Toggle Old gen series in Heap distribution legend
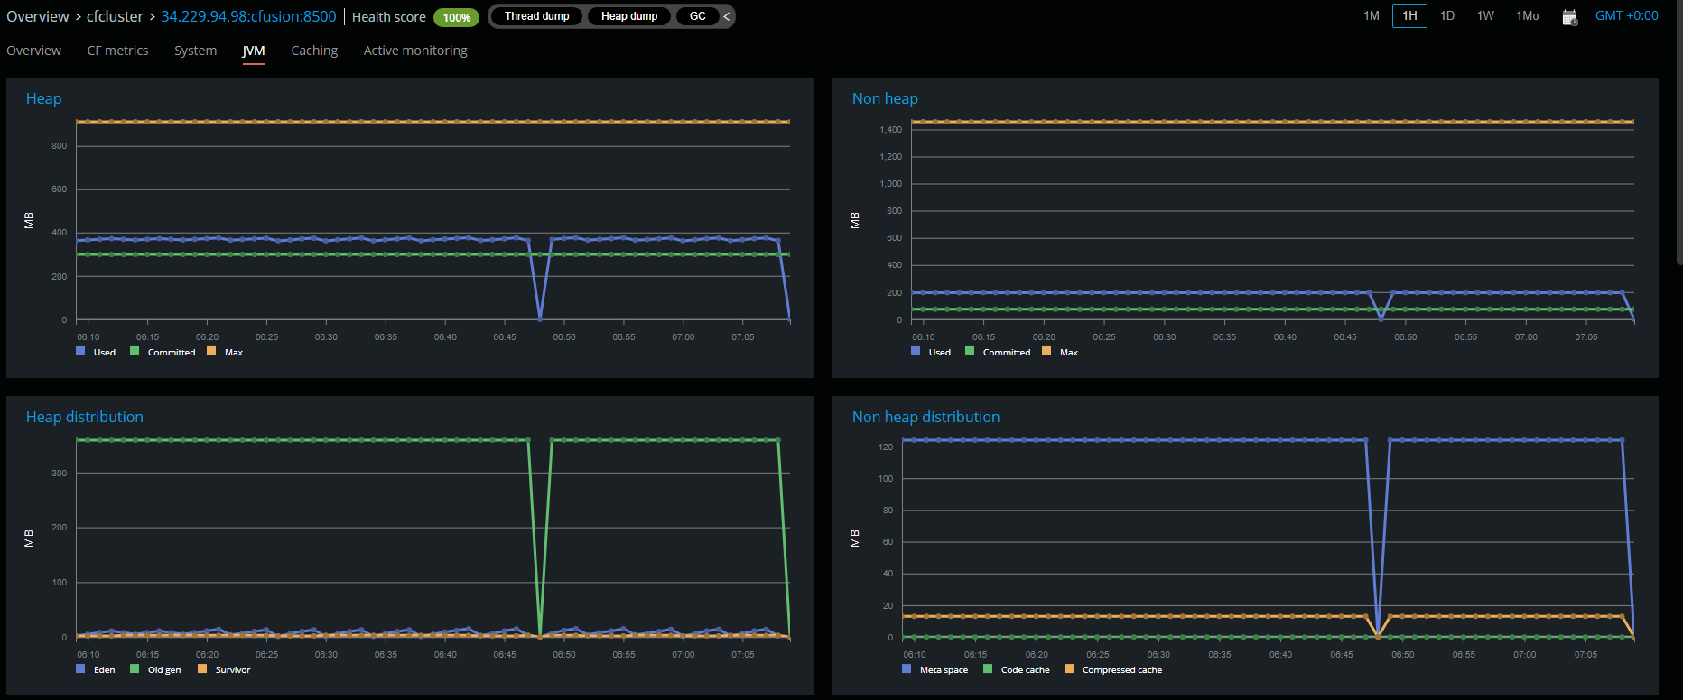This screenshot has height=700, width=1683. pos(155,669)
